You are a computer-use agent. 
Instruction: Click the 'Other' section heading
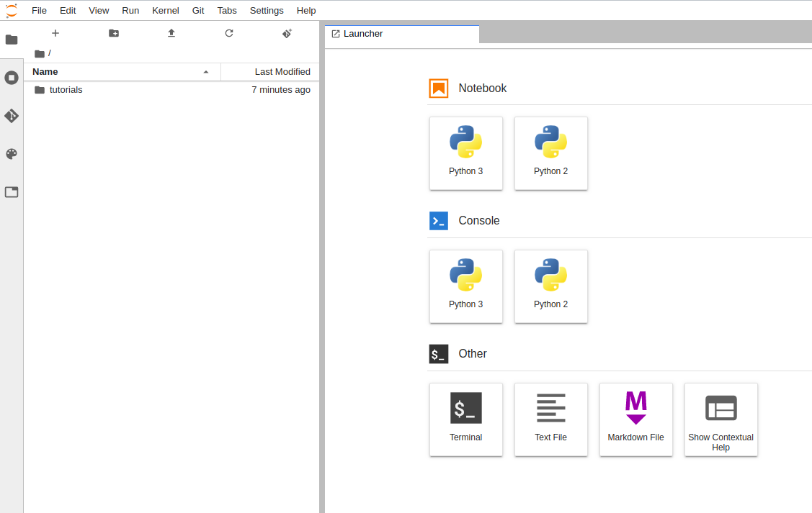coord(473,354)
